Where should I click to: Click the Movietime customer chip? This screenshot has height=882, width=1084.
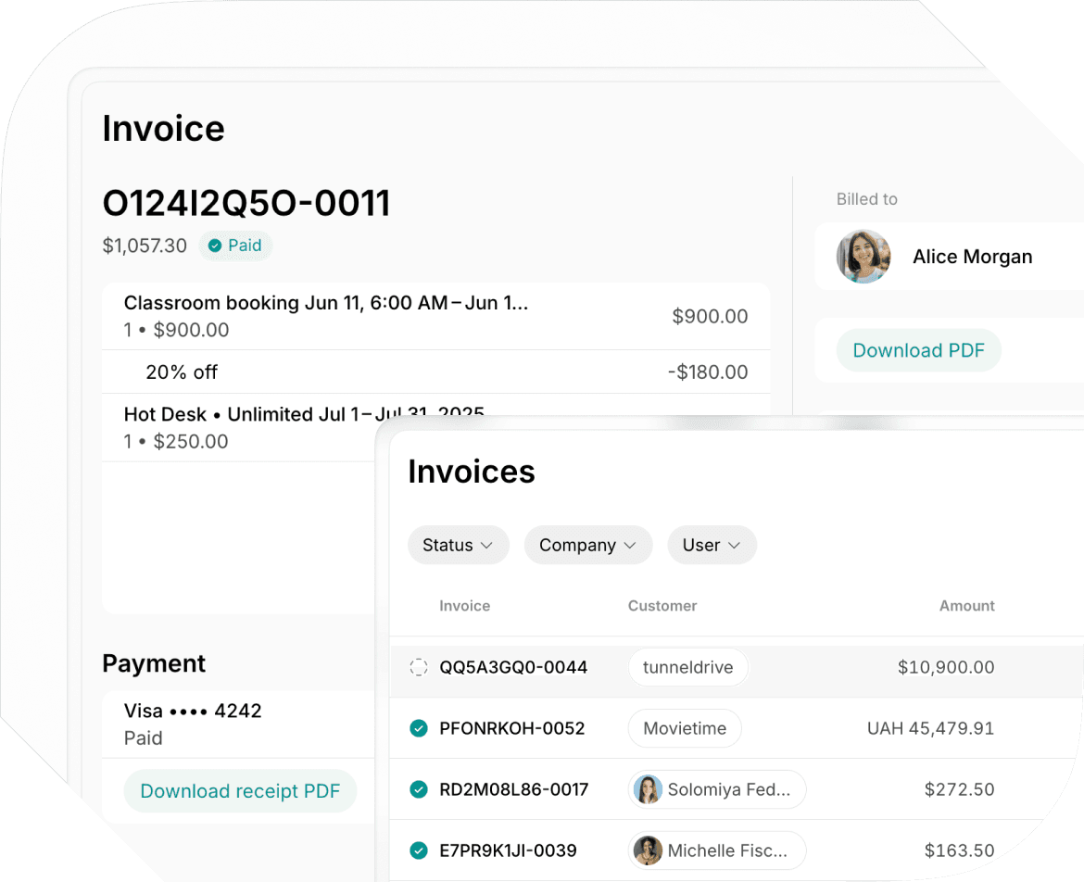(685, 728)
